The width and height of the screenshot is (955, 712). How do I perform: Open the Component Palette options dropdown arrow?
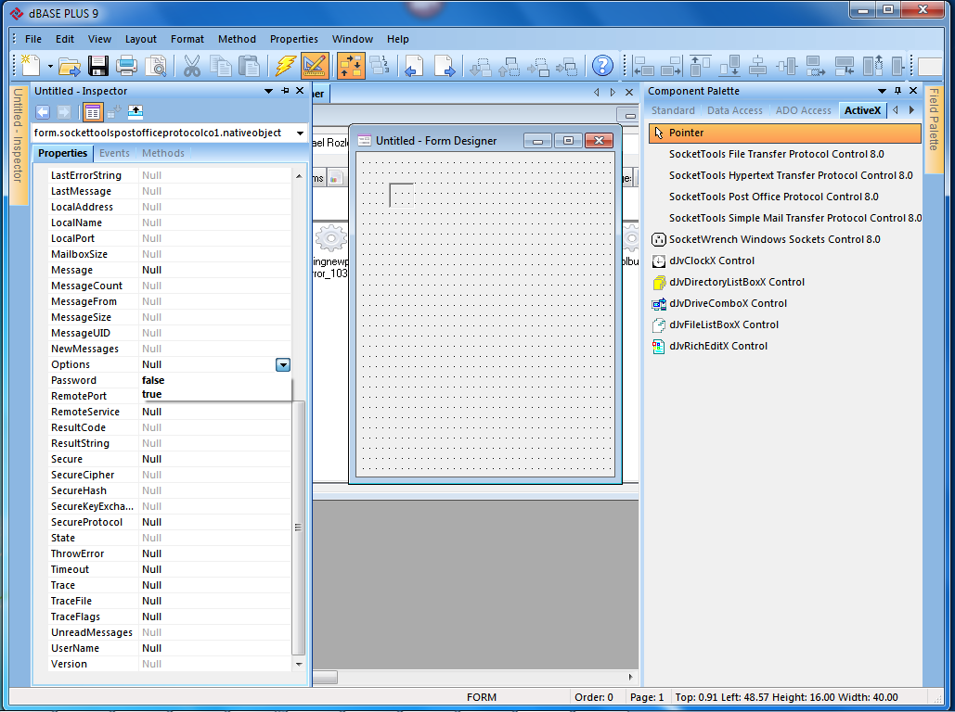click(x=882, y=91)
